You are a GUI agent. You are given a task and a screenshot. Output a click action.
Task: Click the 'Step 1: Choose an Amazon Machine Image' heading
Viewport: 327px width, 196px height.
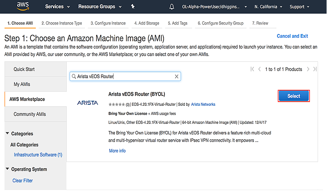click(84, 38)
